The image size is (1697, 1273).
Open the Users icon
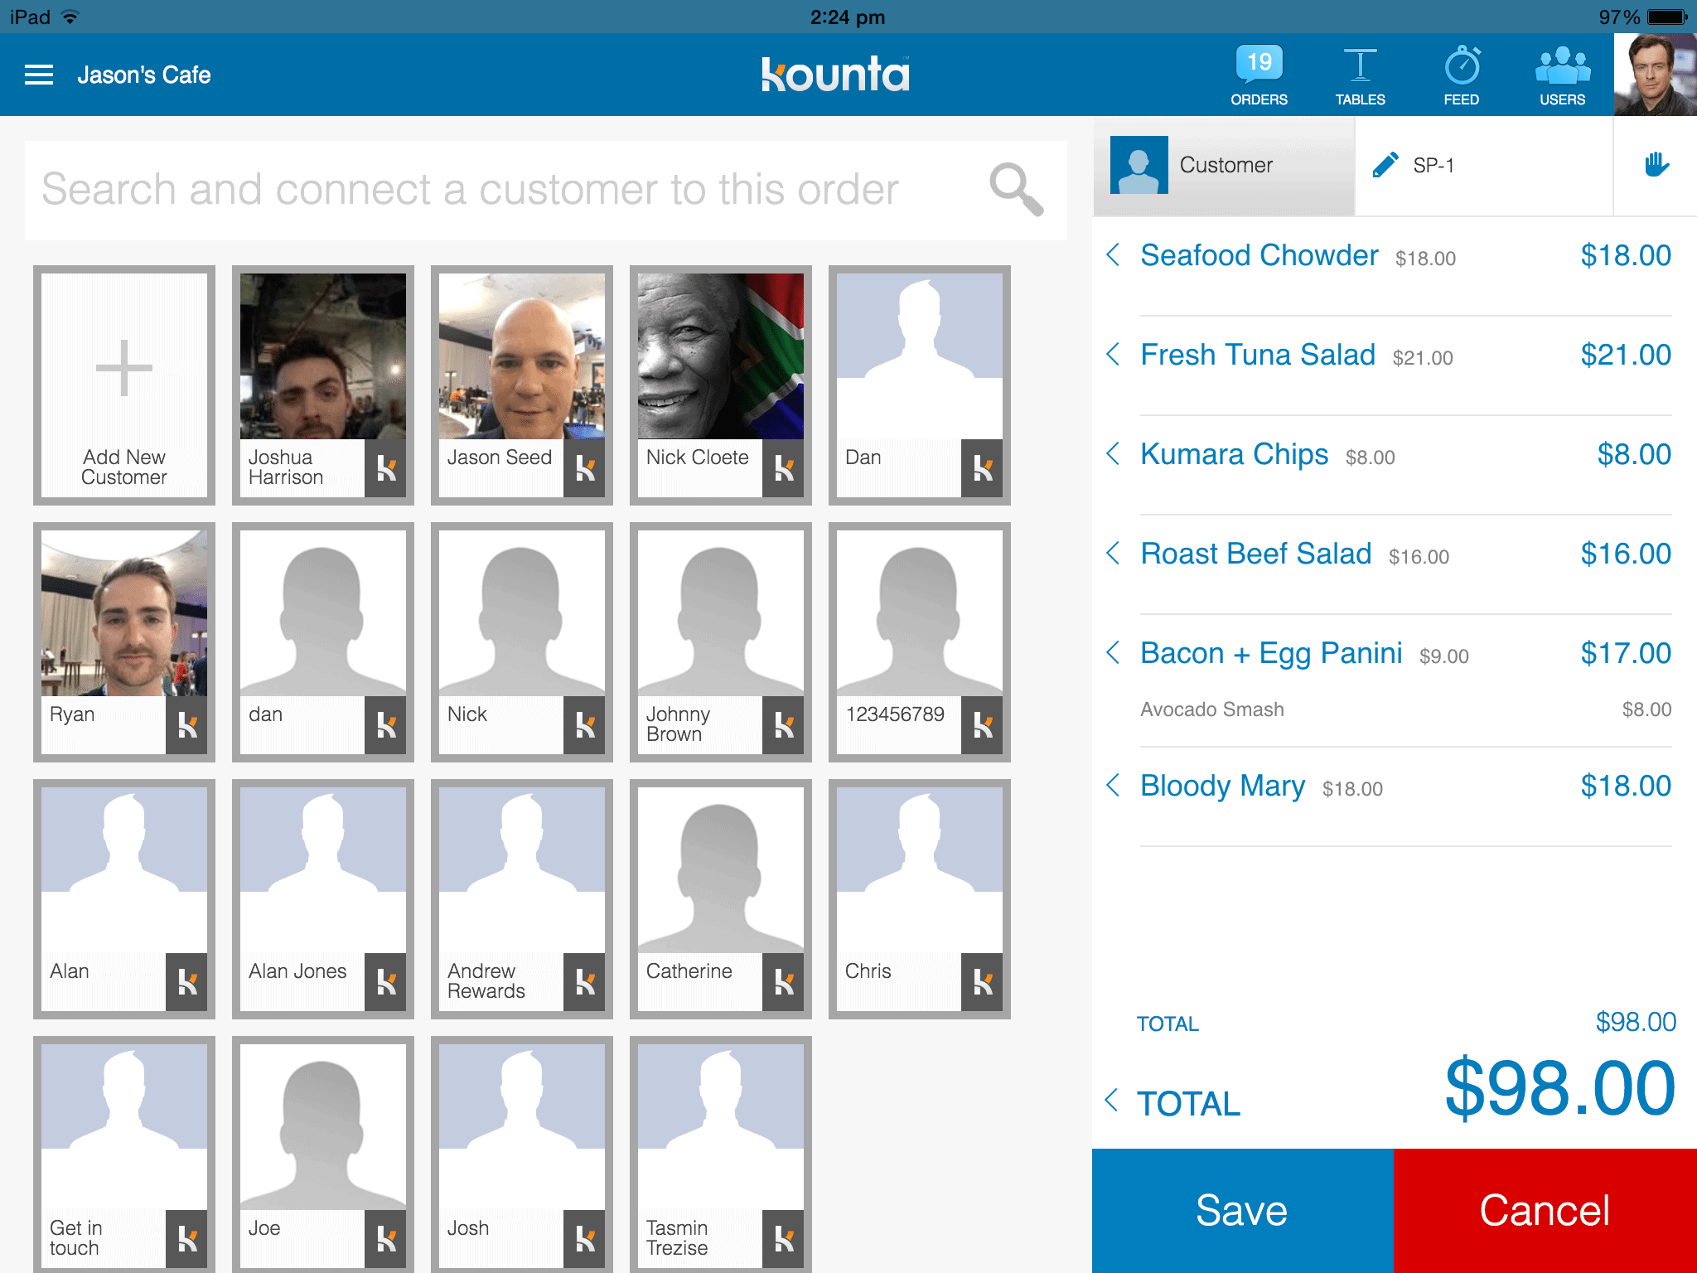1562,75
